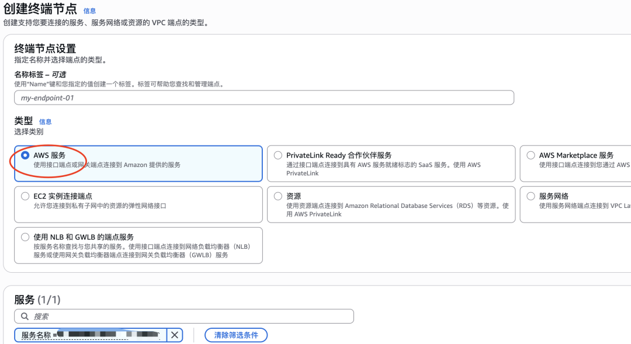This screenshot has height=344, width=631.
Task: Select the AWS 服务 radio option
Action: (25, 155)
